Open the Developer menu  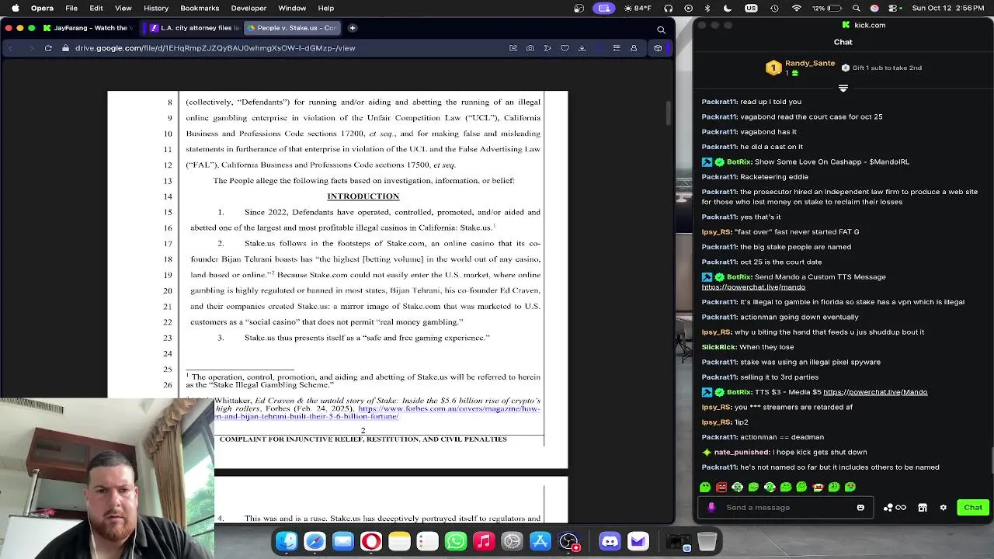coord(248,9)
